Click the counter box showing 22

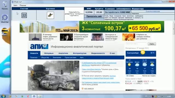click(24, 15)
